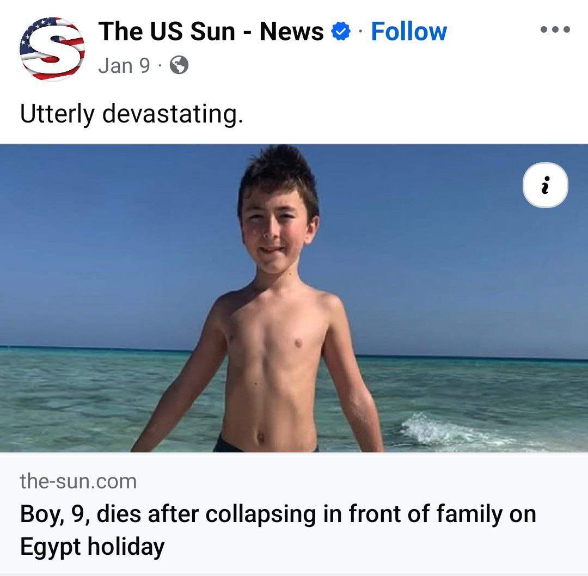Expand more options for this post
Viewport: 588px width, 576px height.
tap(555, 29)
